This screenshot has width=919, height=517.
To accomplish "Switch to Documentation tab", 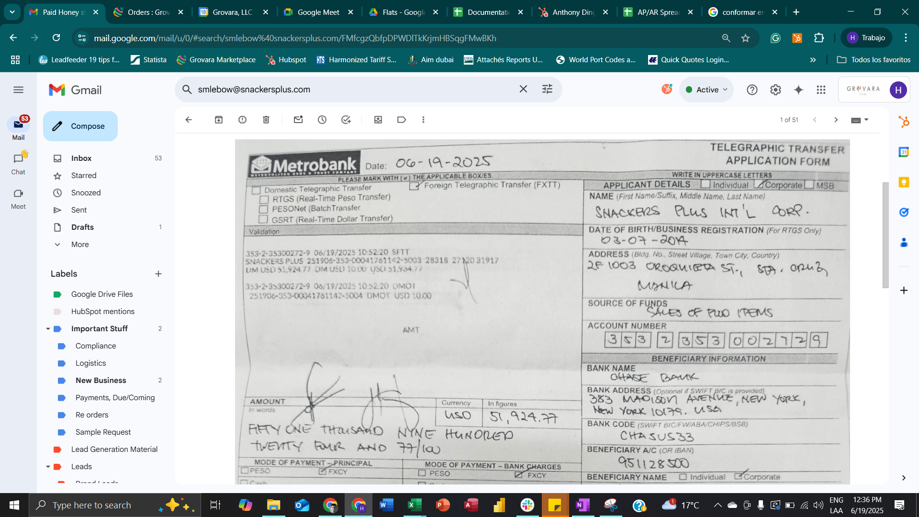I will coord(488,12).
